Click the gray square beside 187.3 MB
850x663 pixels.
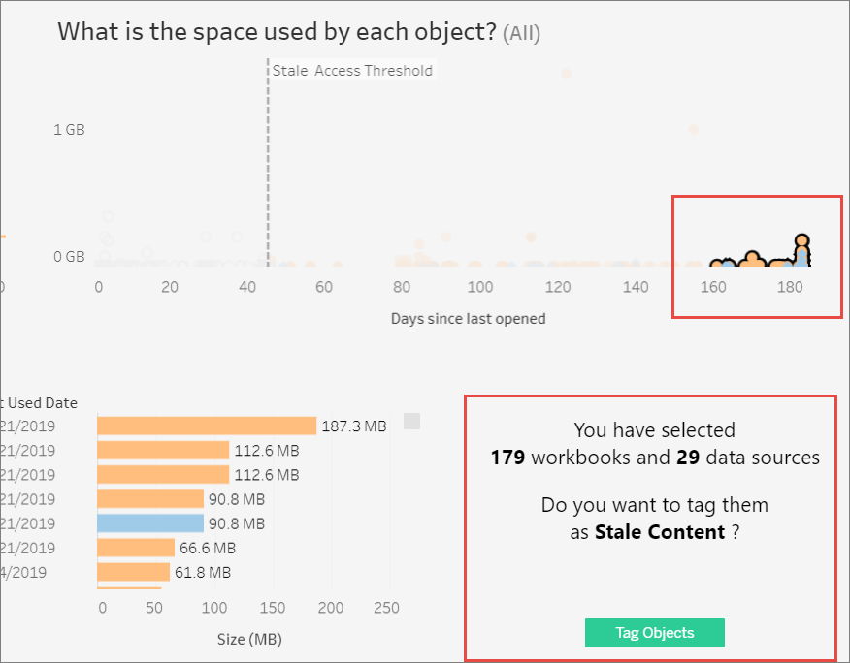[412, 421]
